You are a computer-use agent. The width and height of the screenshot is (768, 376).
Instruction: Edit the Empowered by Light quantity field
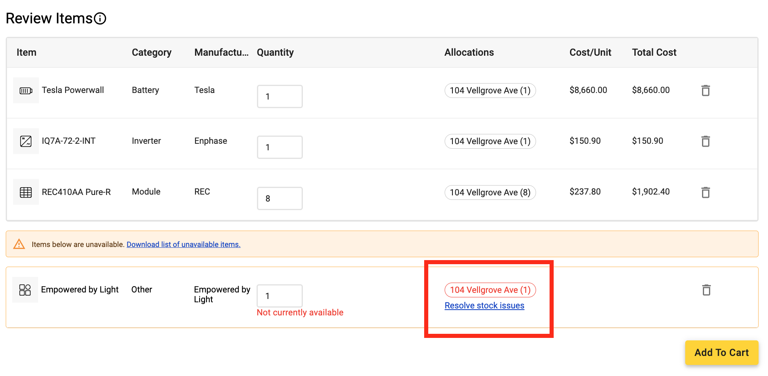pyautogui.click(x=279, y=296)
